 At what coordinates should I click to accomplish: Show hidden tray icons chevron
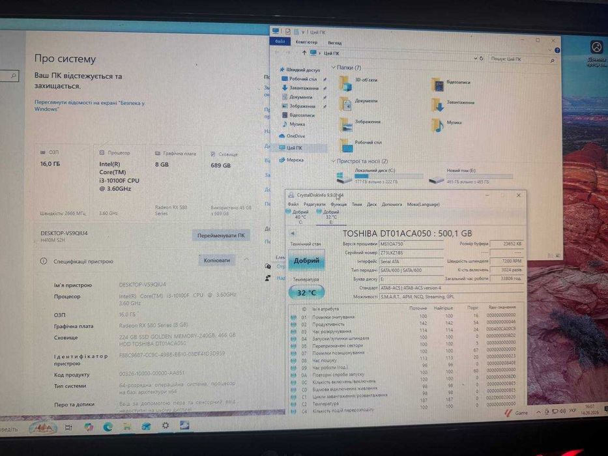pyautogui.click(x=538, y=412)
